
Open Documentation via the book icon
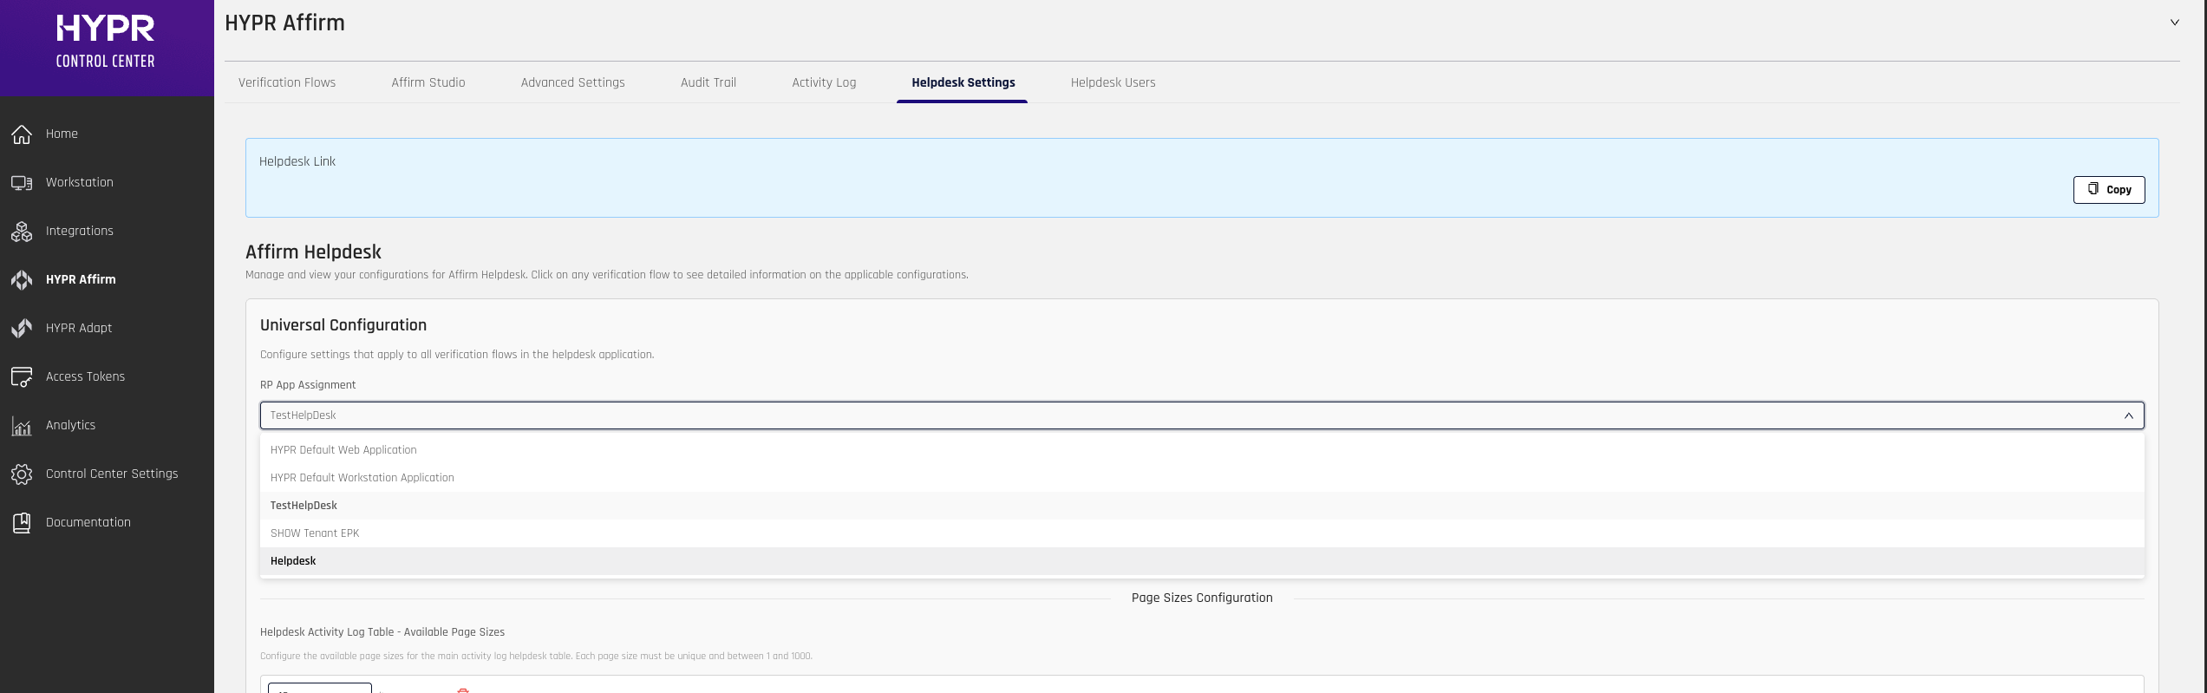tap(22, 522)
